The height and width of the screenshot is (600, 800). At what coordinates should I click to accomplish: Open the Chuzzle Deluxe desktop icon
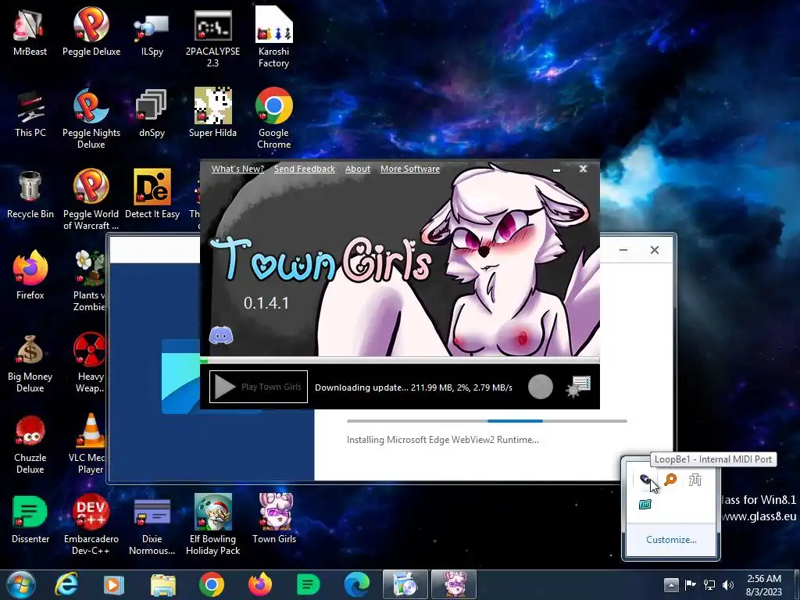30,444
